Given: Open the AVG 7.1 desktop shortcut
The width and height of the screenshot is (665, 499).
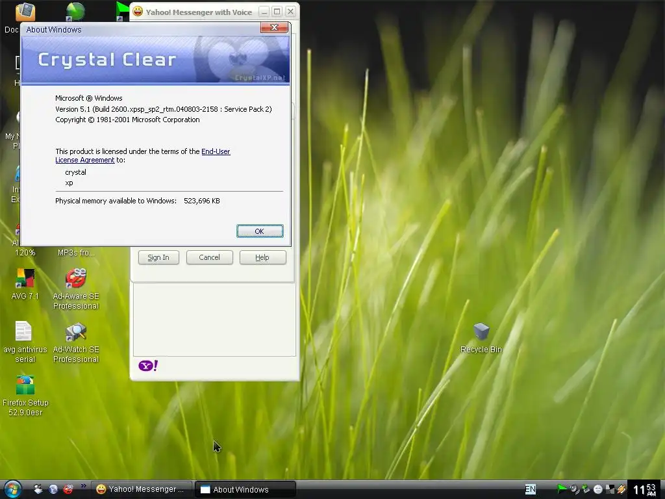Looking at the screenshot, I should 25,285.
